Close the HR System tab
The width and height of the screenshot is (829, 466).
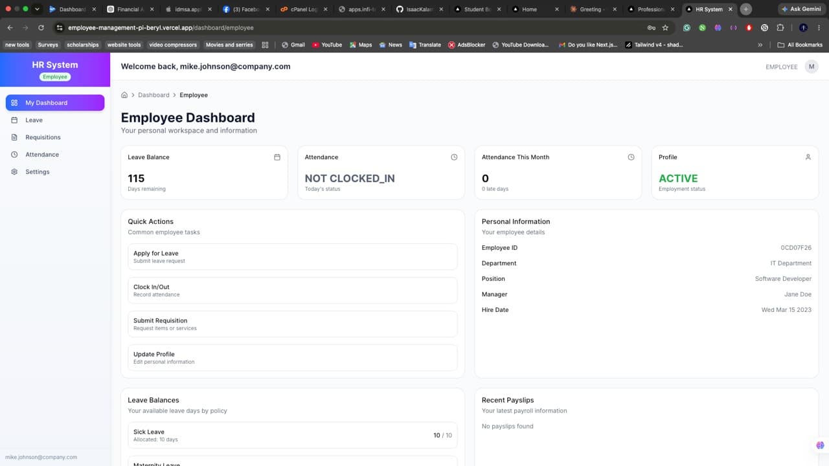(731, 9)
